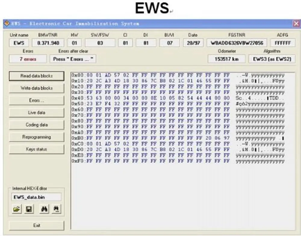The height and width of the screenshot is (236, 301).
Task: Select the Live data function
Action: click(x=36, y=113)
